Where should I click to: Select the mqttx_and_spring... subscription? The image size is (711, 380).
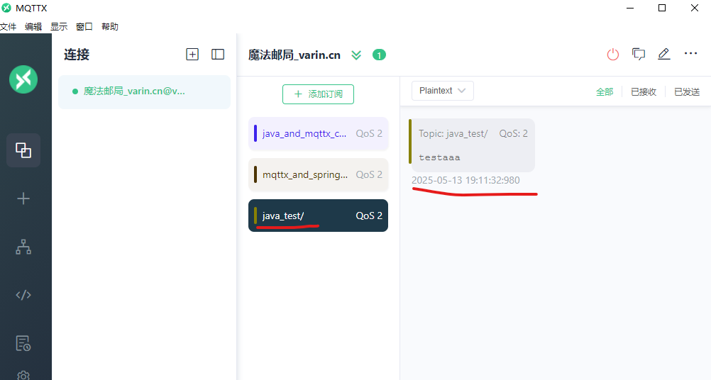coord(319,175)
